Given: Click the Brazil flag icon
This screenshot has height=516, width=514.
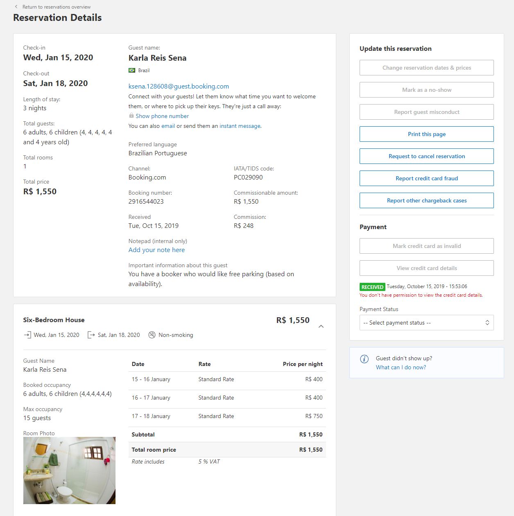Looking at the screenshot, I should coord(132,70).
